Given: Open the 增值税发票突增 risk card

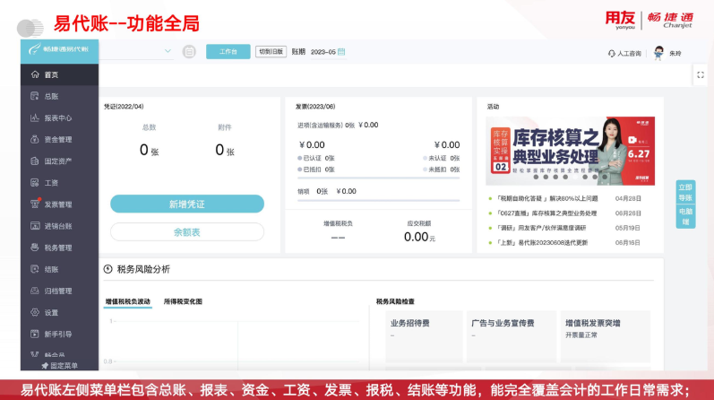Looking at the screenshot, I should tap(606, 335).
